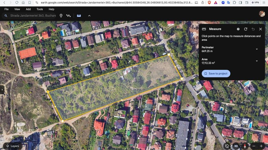Open the File menu
This screenshot has height=150, width=268.
(6, 9)
